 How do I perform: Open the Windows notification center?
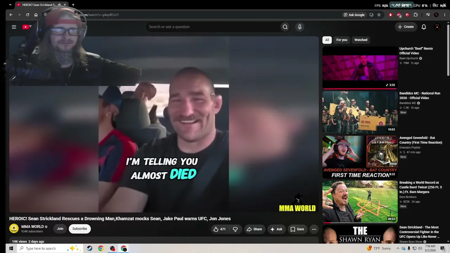tap(443, 248)
